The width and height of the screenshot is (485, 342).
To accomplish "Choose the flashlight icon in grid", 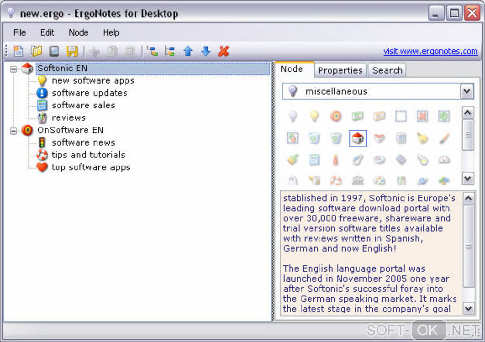I will click(x=423, y=160).
